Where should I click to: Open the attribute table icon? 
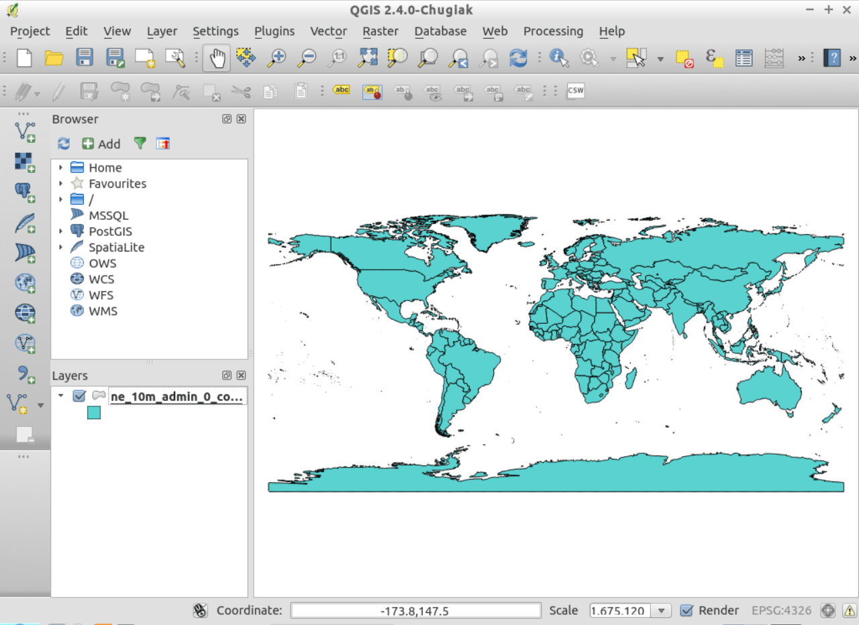[744, 58]
